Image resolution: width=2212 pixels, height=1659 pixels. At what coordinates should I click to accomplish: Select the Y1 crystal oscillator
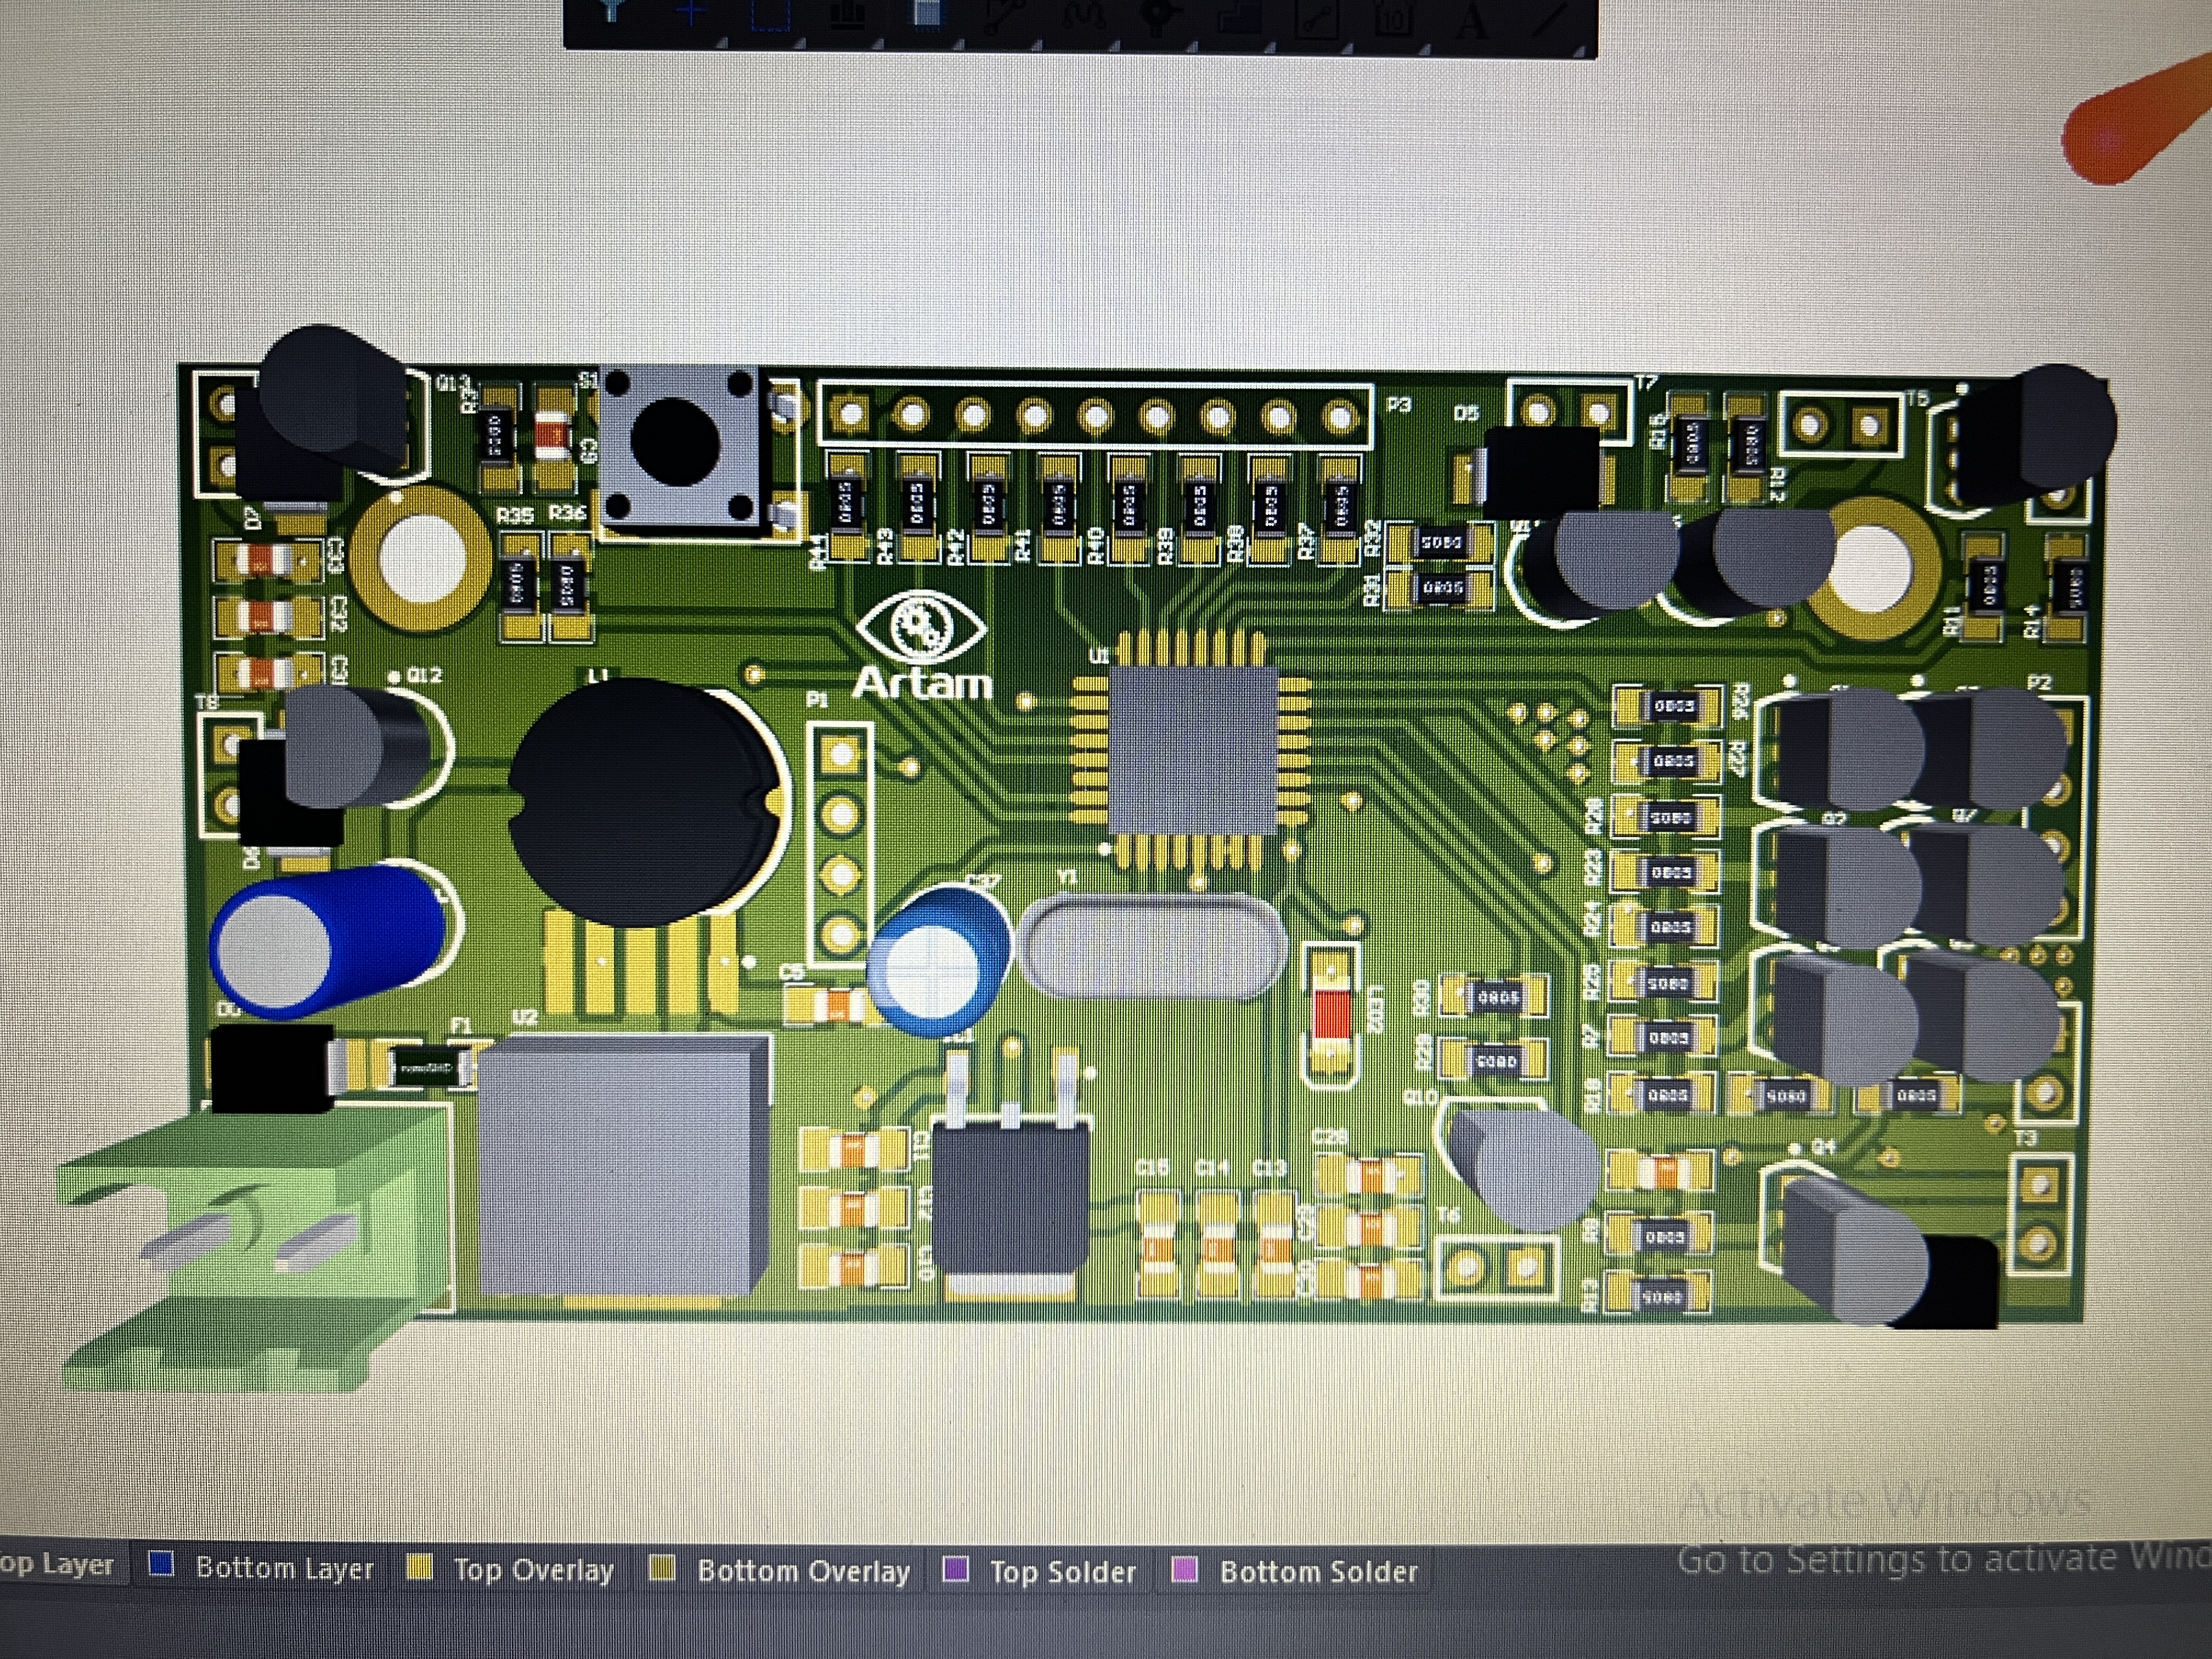[x=1153, y=945]
